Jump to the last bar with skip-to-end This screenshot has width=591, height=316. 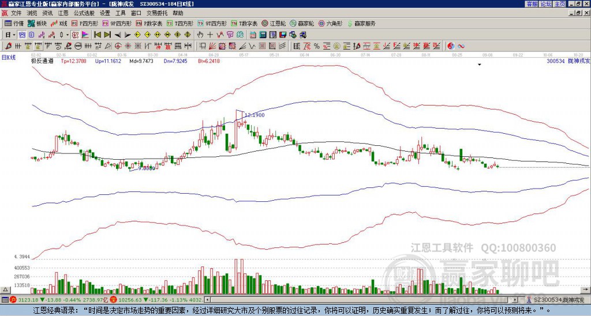[x=107, y=35]
